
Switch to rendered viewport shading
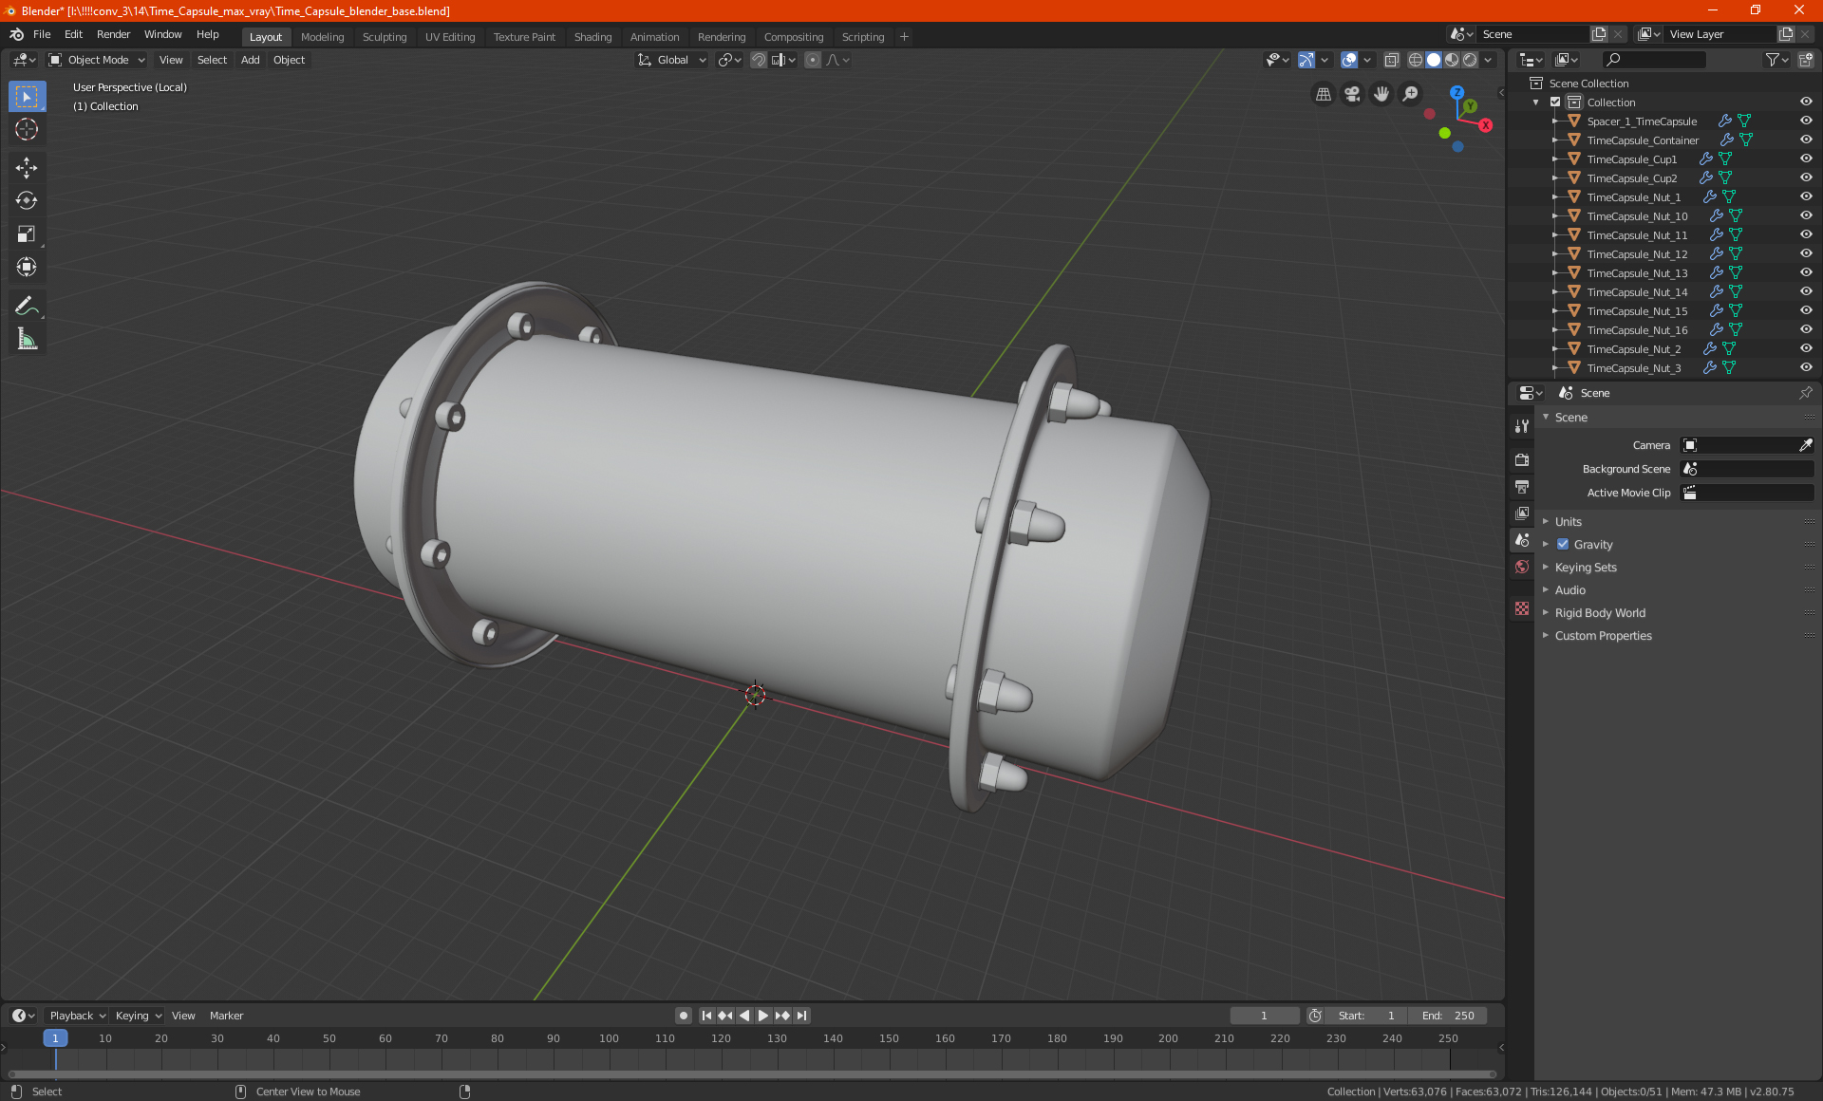point(1470,60)
